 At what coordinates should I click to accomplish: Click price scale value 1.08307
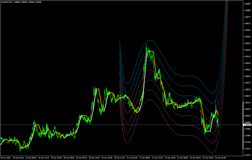(x=247, y=109)
